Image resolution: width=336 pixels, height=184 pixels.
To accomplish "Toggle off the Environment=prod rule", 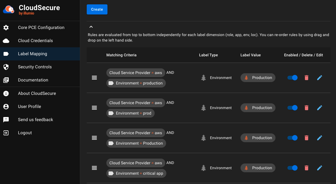I will [292, 108].
